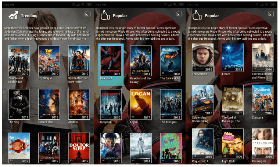
Task: Open the Guardians of the Galaxy poster
Action: pyautogui.click(x=141, y=61)
